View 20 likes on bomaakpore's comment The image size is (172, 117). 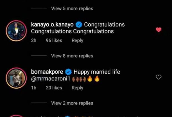click(54, 88)
